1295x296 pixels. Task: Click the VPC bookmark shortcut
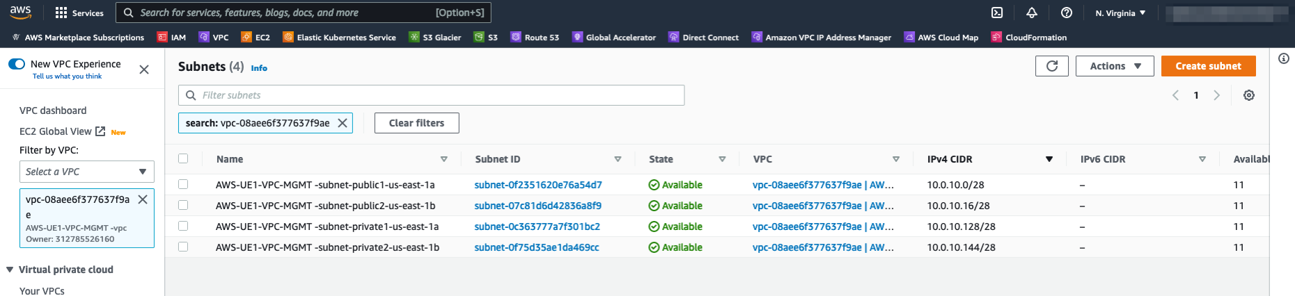point(214,38)
